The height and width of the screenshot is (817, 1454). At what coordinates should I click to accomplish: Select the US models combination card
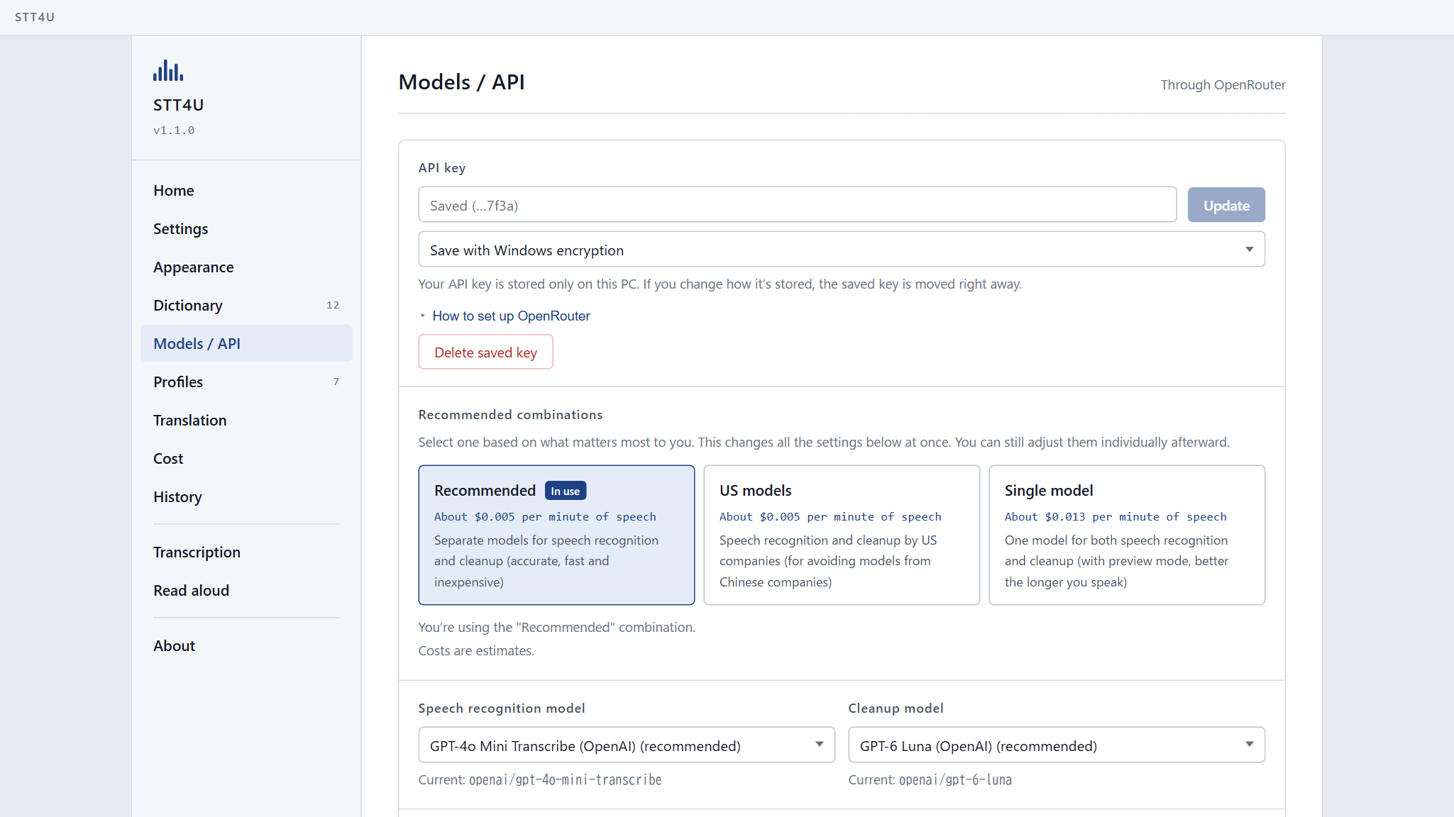coord(842,535)
